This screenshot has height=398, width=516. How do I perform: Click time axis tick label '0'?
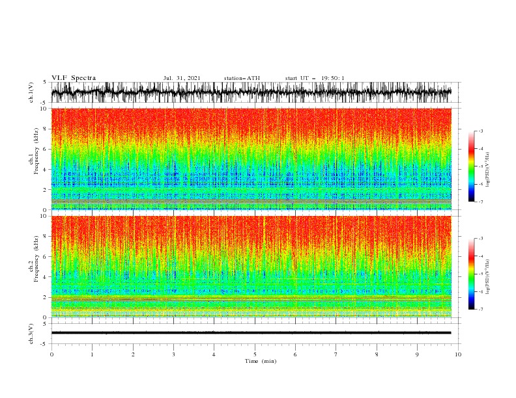click(x=51, y=354)
